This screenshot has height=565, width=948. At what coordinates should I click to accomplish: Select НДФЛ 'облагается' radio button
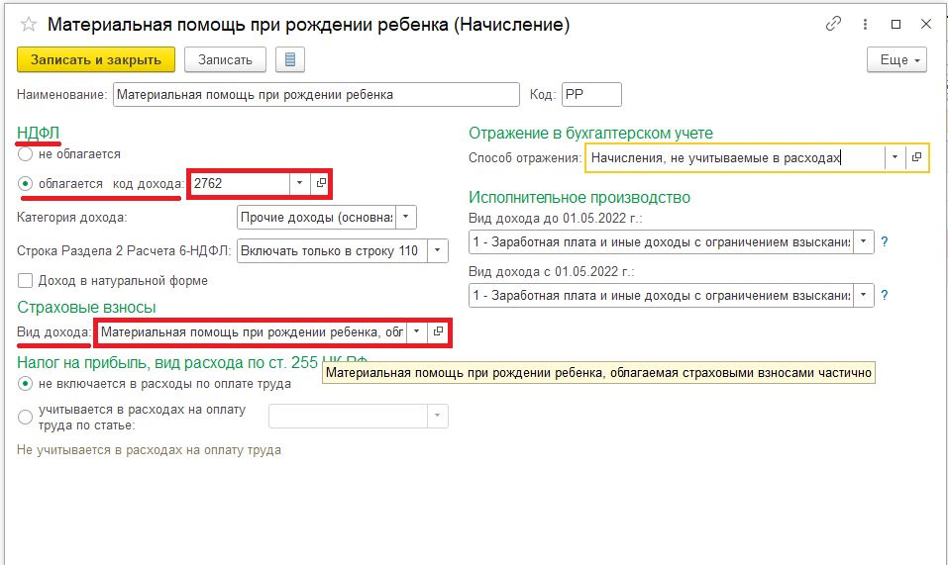pyautogui.click(x=25, y=183)
